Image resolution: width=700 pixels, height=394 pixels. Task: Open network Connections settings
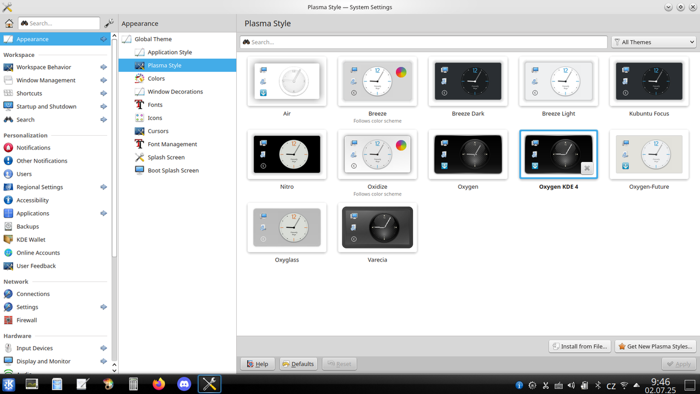click(55, 294)
